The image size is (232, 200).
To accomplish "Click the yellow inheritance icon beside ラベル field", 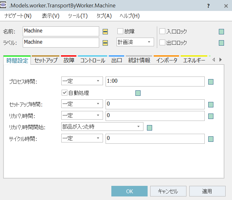I will tap(105, 43).
